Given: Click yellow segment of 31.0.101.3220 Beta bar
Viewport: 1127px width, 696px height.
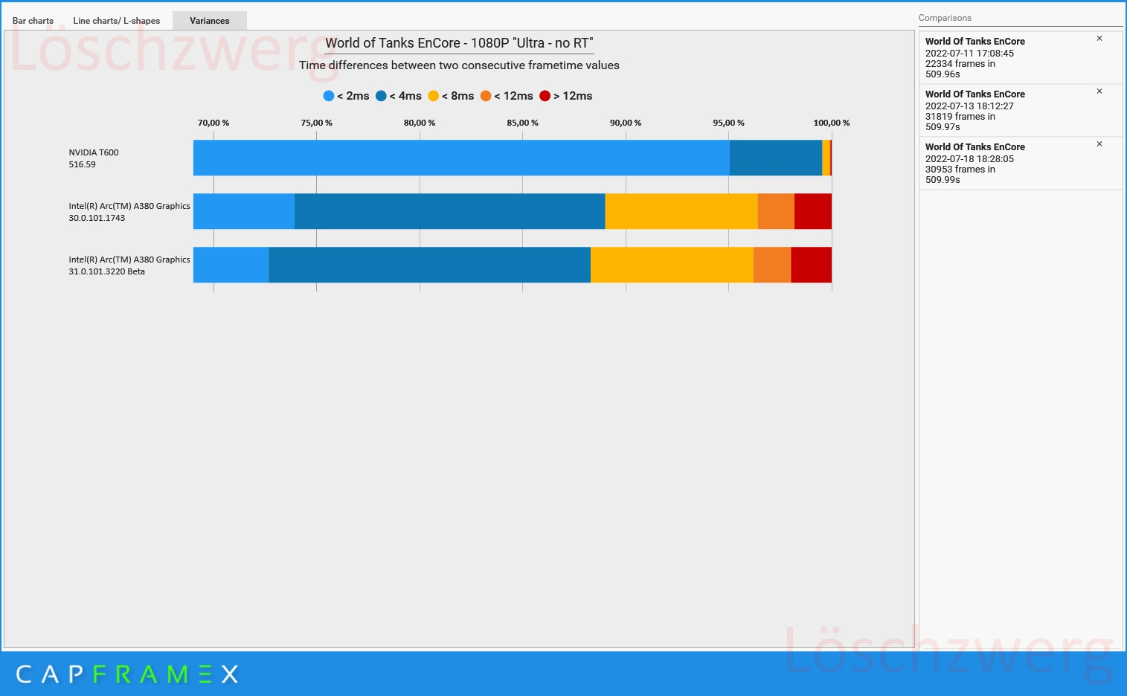Looking at the screenshot, I should (672, 265).
